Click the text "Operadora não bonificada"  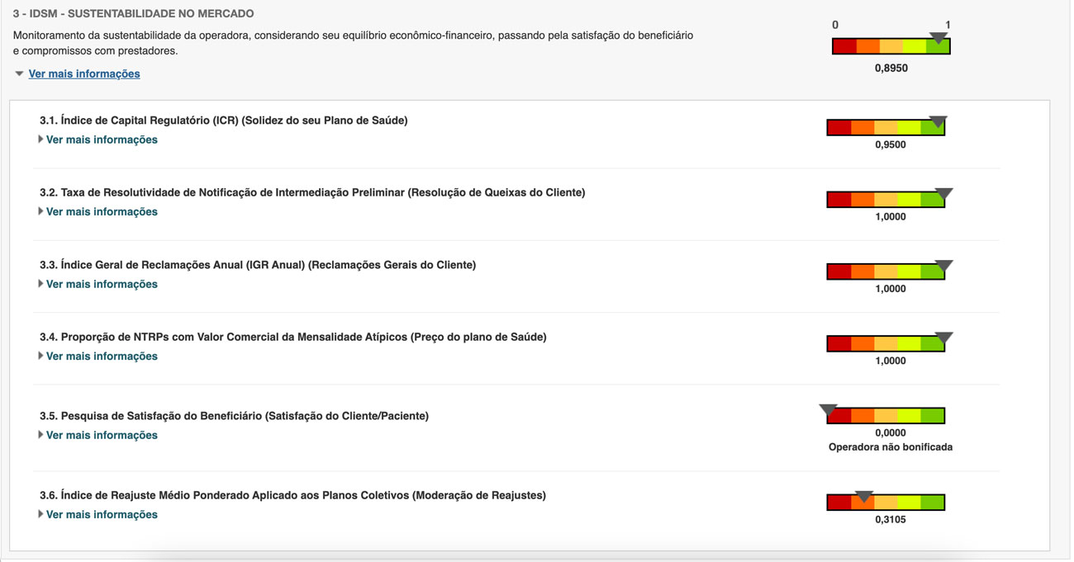[x=891, y=447]
